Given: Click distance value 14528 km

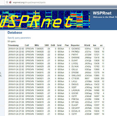Looking at the screenshot, I should 97,81.
